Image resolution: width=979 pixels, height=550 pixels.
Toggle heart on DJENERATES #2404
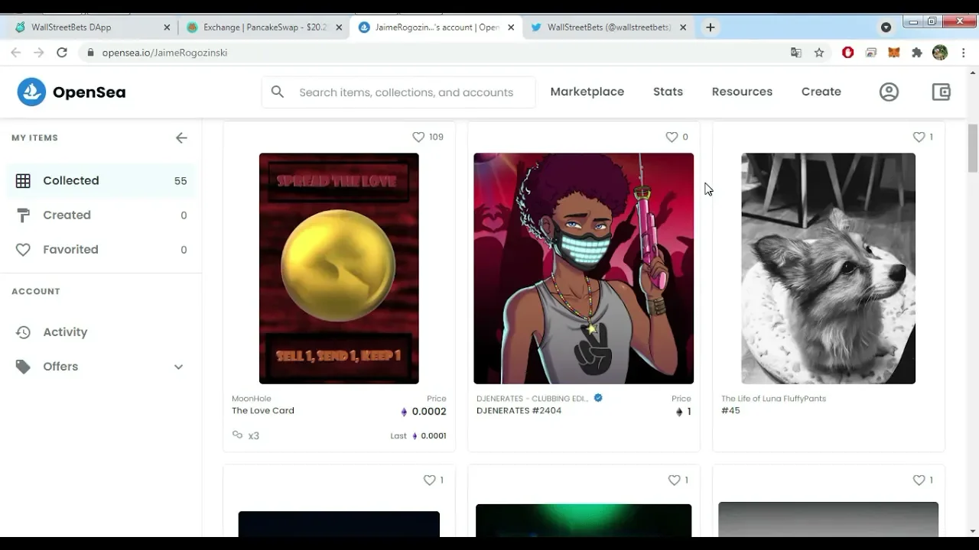click(672, 137)
